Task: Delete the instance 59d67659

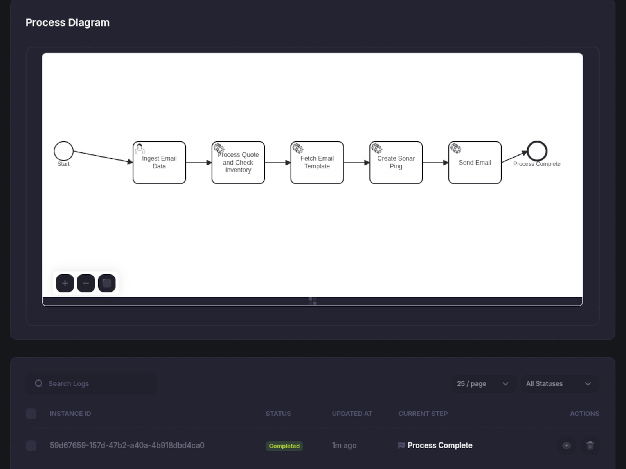Action: (589, 445)
